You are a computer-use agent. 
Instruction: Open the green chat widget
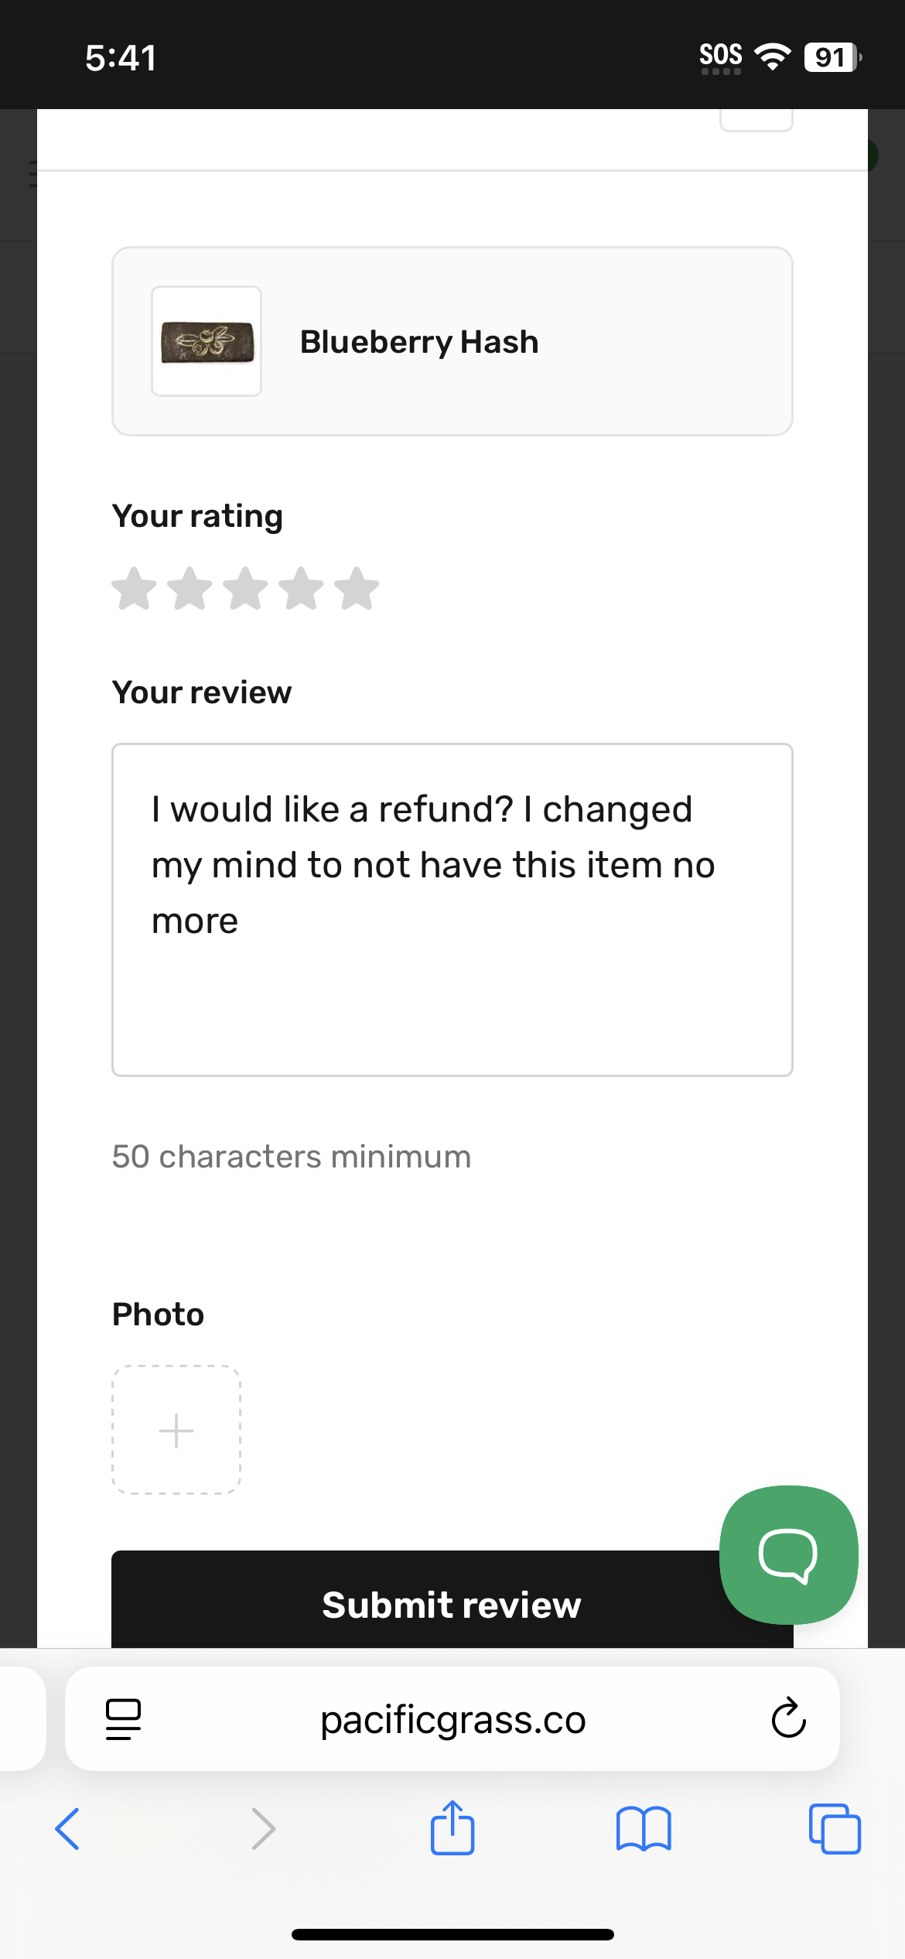pyautogui.click(x=788, y=1554)
